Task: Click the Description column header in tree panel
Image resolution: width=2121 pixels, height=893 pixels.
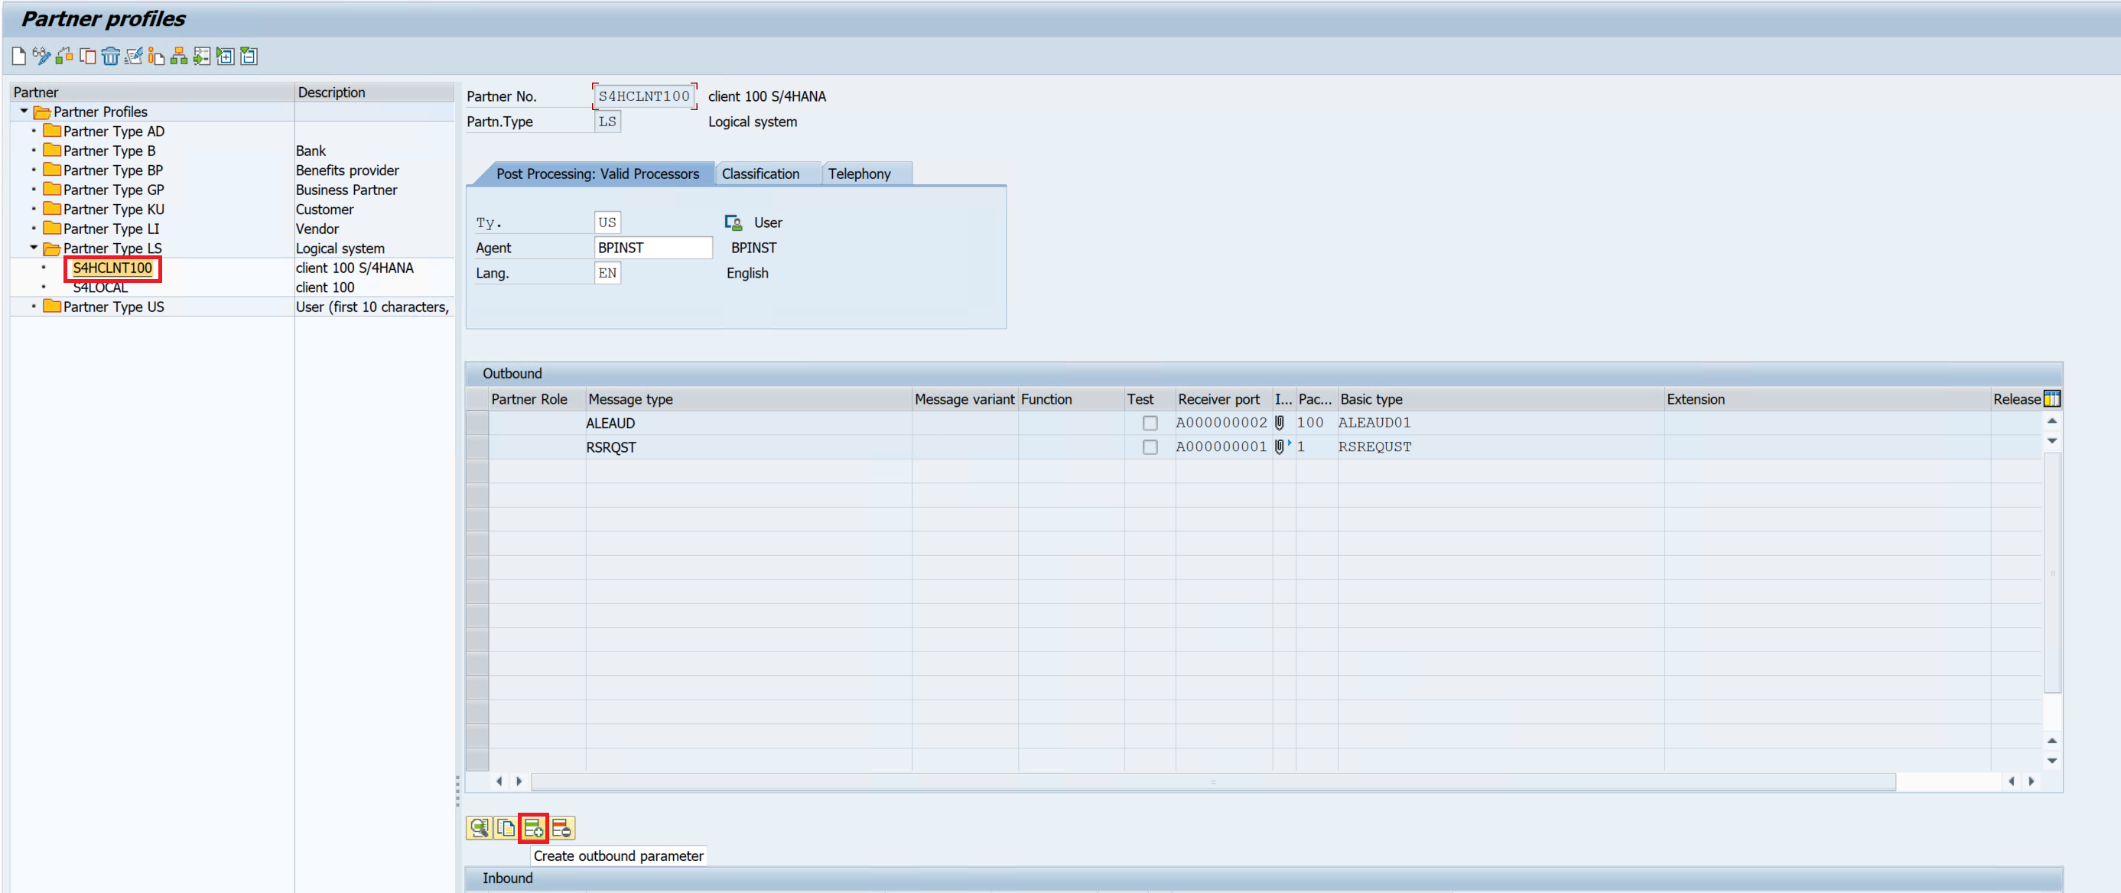Action: coord(374,93)
